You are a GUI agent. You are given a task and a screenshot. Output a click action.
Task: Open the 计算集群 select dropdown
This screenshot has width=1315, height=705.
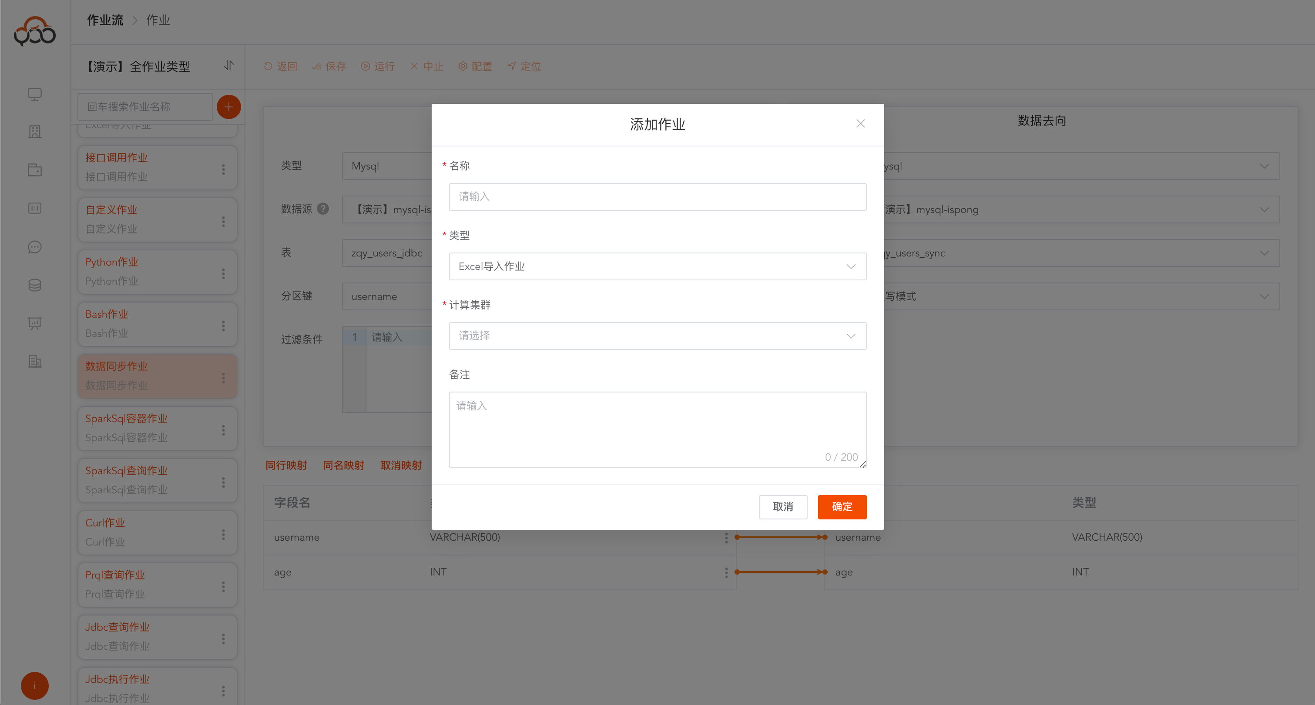point(657,336)
